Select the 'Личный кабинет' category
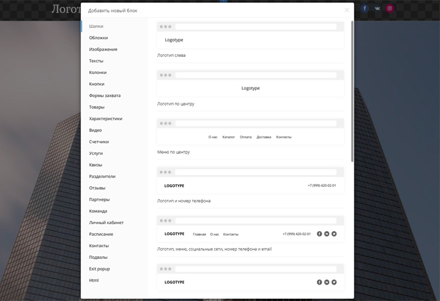The image size is (440, 301). (x=106, y=223)
